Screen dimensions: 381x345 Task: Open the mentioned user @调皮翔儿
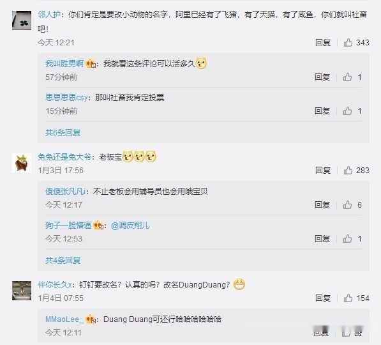(x=130, y=226)
